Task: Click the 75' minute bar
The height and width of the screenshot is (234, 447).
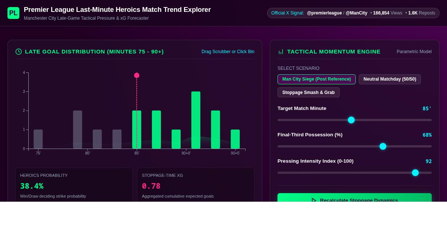Action: click(38, 139)
